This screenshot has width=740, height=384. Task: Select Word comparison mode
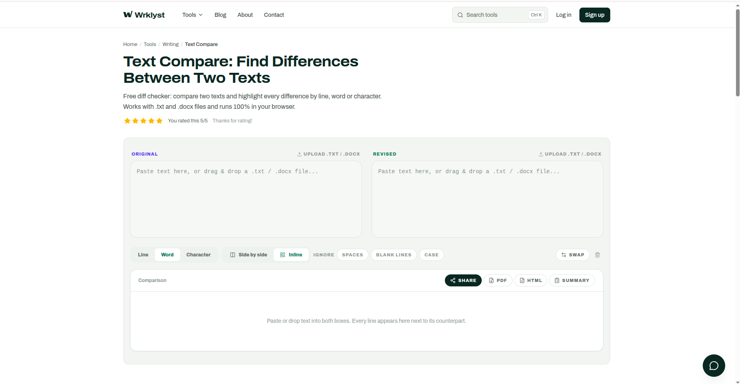167,255
